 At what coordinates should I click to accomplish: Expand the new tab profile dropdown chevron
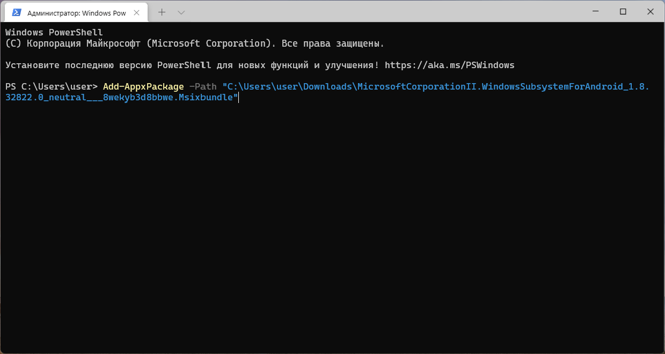coord(181,12)
